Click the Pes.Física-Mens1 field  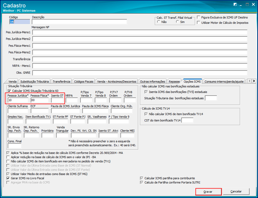pos(140,46)
